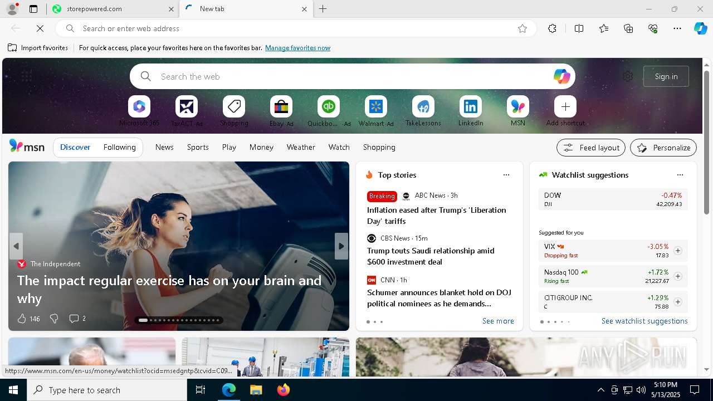Open Personalize feed settings
The image size is (713, 401).
pos(663,148)
